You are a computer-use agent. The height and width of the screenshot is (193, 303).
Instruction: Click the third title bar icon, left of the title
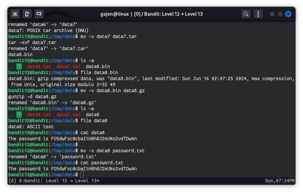pos(39,14)
